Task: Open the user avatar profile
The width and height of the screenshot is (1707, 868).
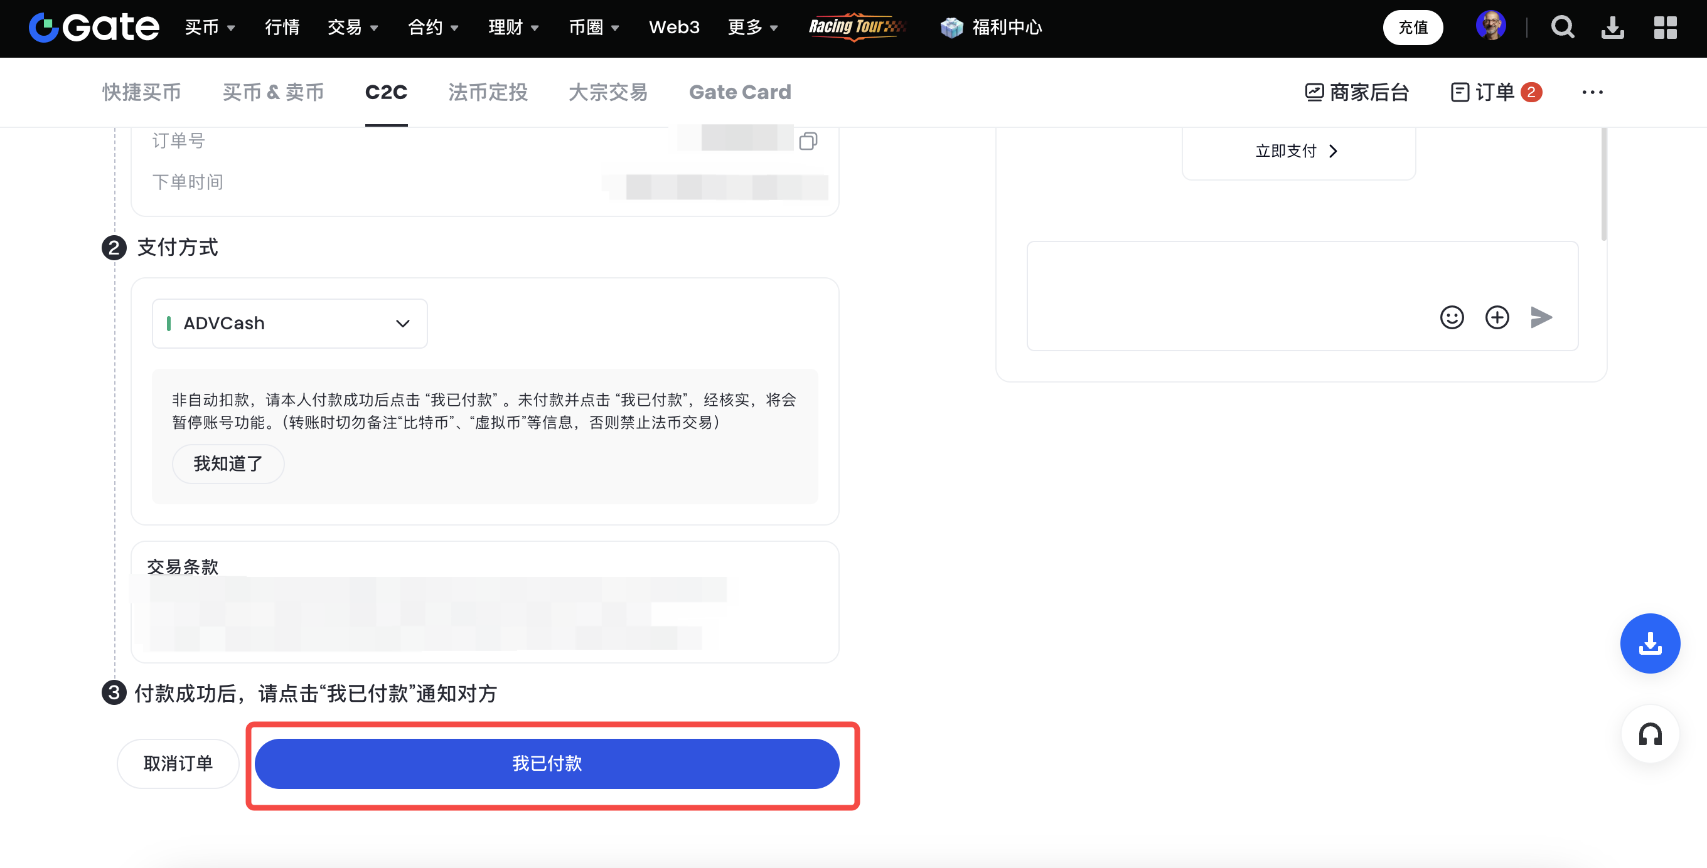Action: [1490, 26]
